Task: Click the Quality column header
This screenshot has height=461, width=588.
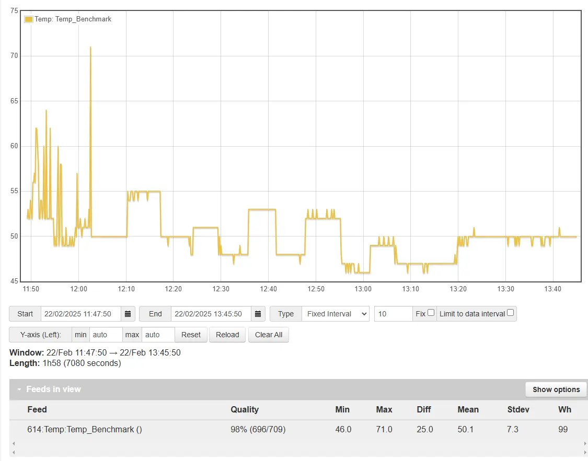Action: [245, 409]
